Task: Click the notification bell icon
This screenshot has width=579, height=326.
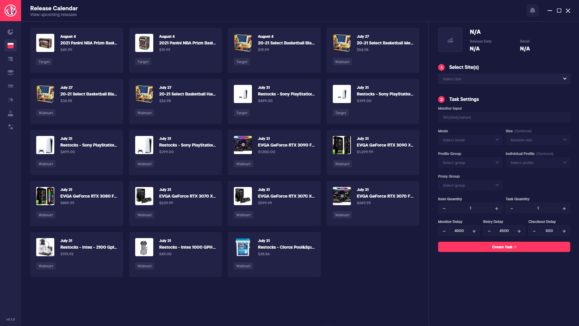Action: click(532, 11)
